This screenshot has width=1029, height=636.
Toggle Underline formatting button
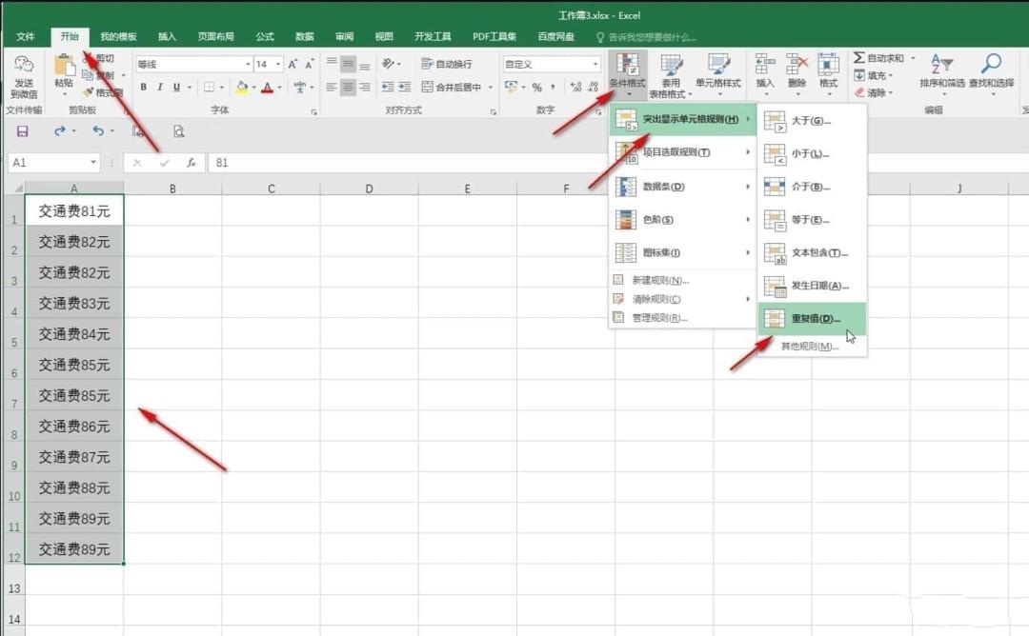pyautogui.click(x=176, y=87)
